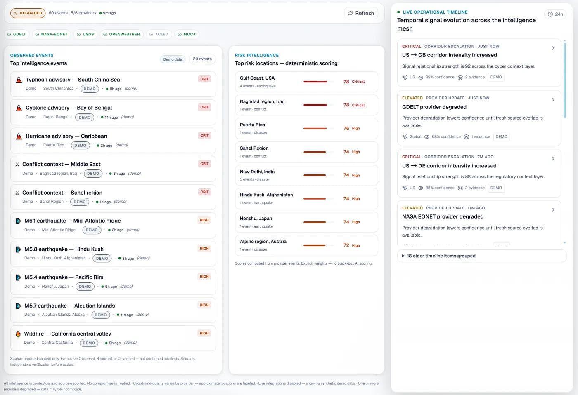Click the typhoon warning icon for South China Sea
Viewport: 578px width, 395px height.
click(x=19, y=80)
